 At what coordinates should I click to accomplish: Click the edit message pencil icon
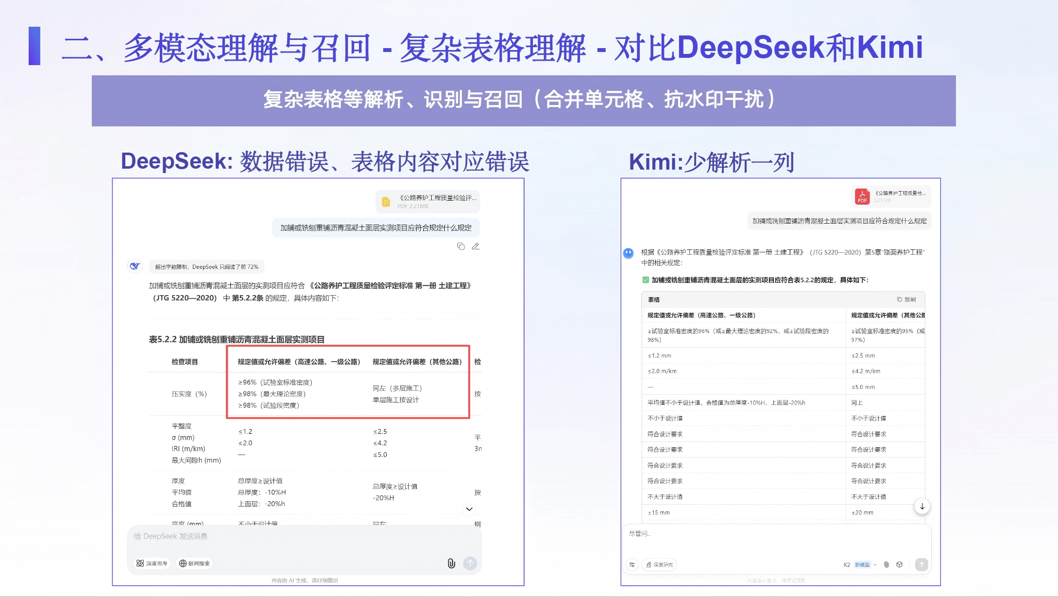coord(476,246)
